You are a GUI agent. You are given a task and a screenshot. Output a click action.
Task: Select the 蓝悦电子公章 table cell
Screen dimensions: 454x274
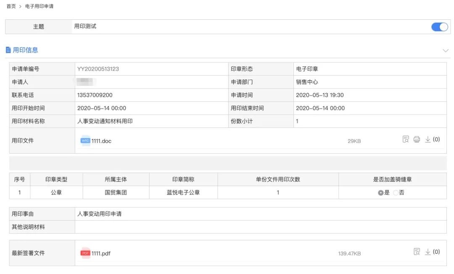point(182,192)
